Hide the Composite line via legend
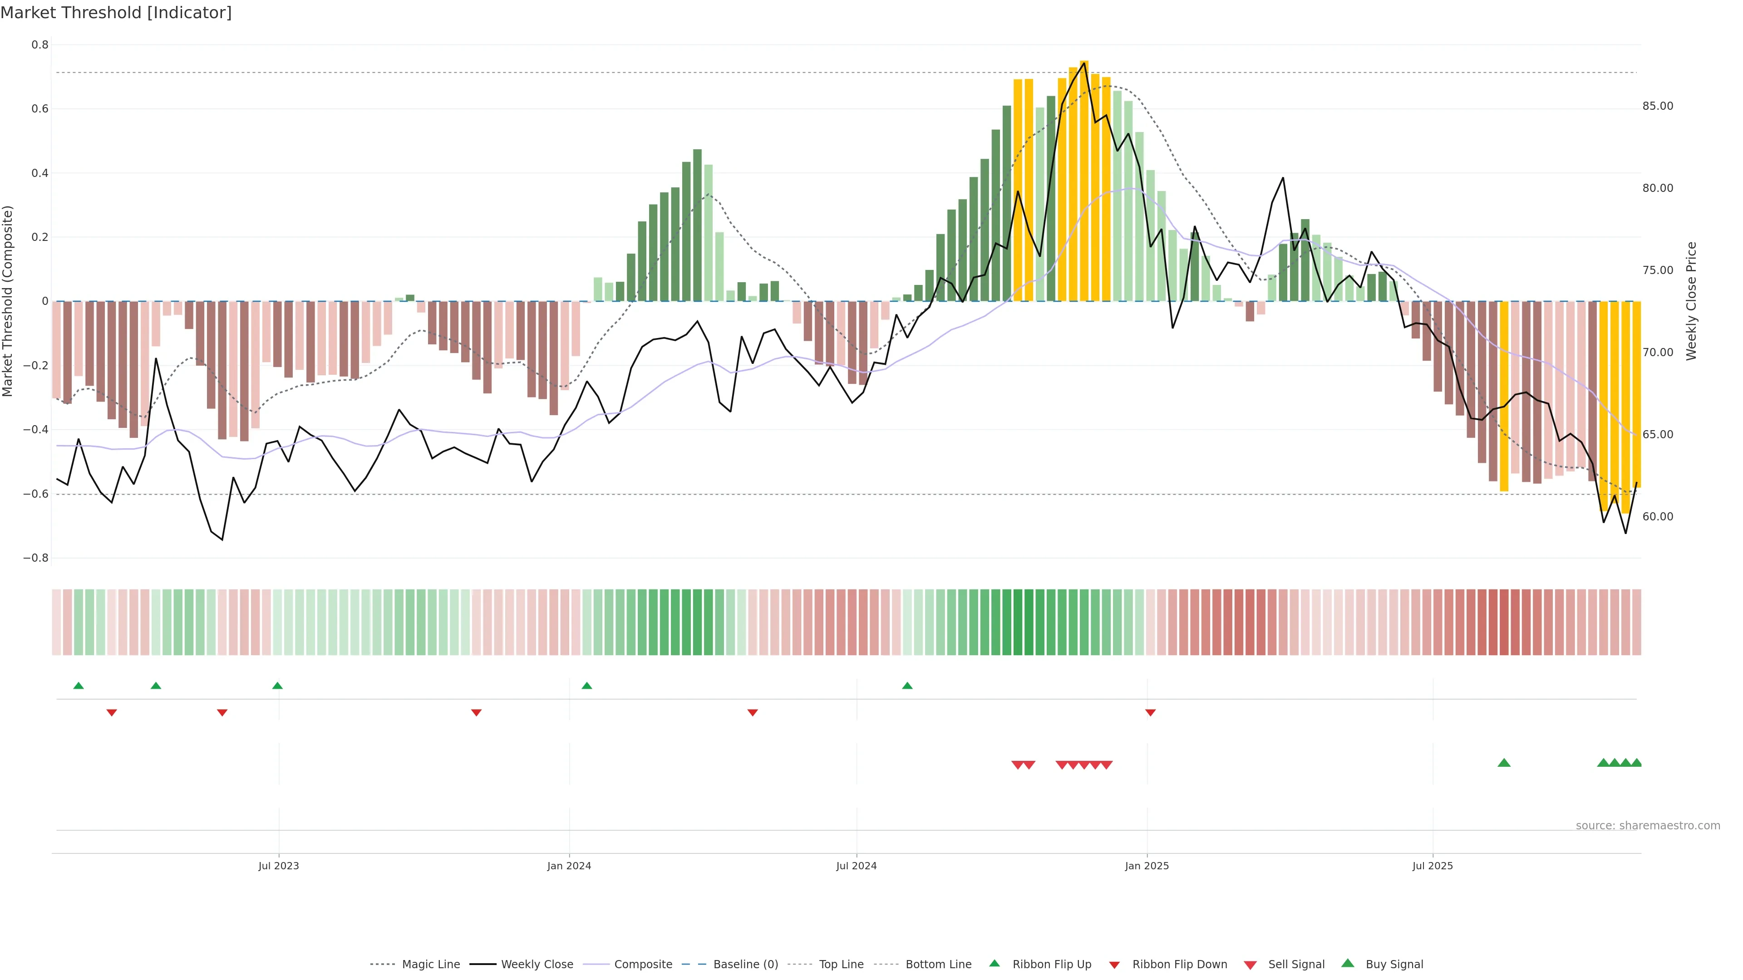The width and height of the screenshot is (1743, 980). (643, 965)
